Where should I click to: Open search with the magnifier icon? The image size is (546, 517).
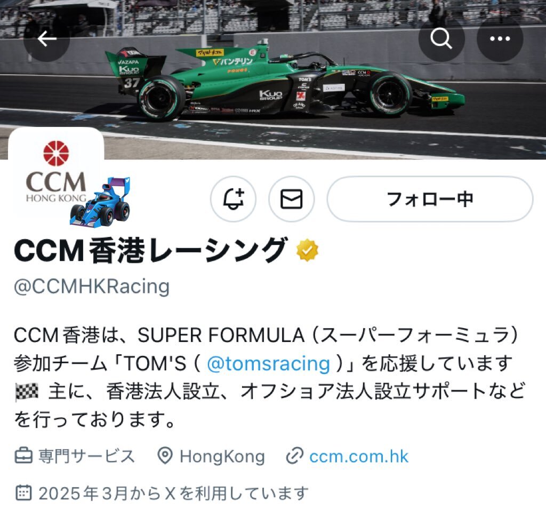pos(441,38)
